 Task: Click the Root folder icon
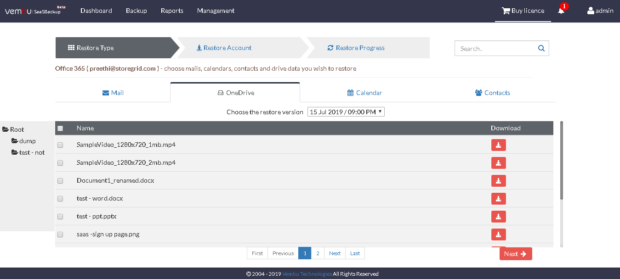(x=6, y=129)
